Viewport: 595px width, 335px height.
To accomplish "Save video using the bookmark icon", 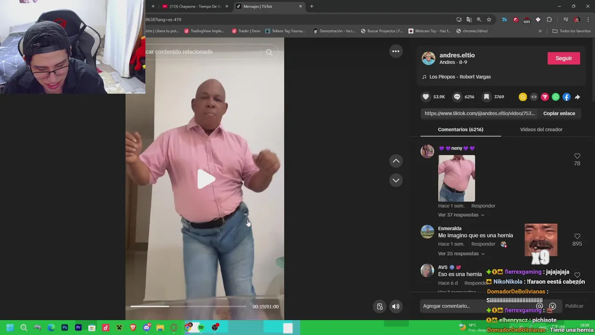I will click(486, 97).
